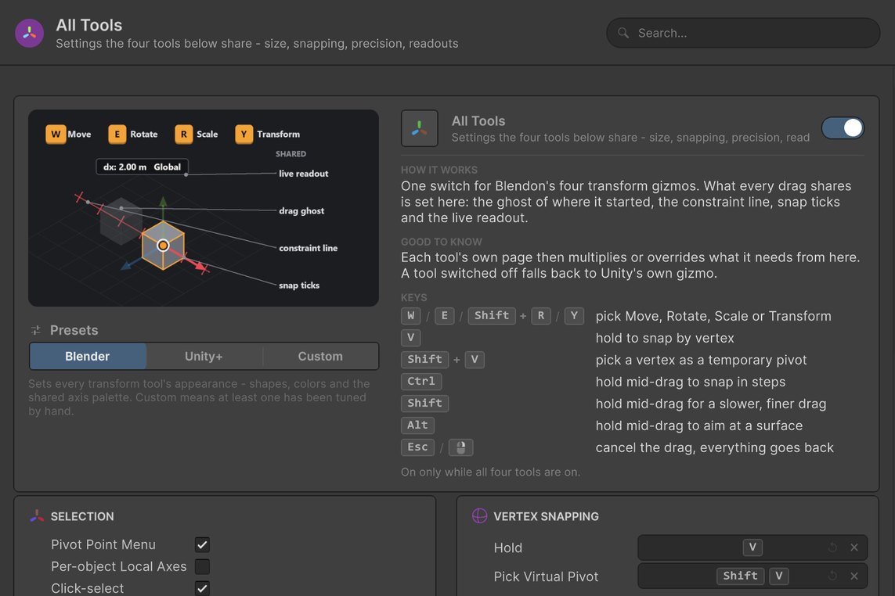Focus the Search input field
The height and width of the screenshot is (596, 895).
tap(743, 33)
